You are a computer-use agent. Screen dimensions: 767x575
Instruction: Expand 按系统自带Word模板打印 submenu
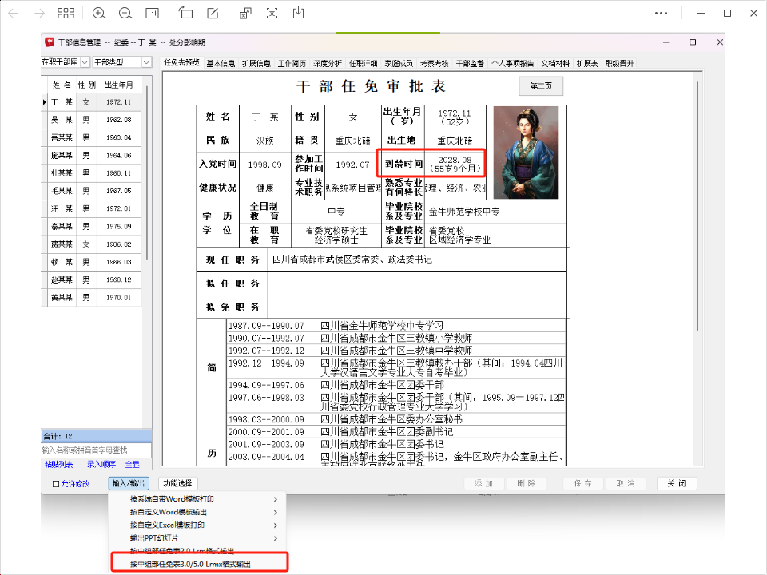197,499
